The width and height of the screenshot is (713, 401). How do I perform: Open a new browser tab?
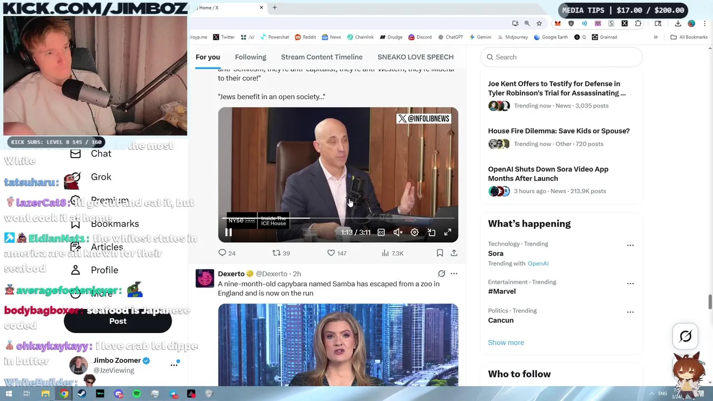[x=275, y=8]
